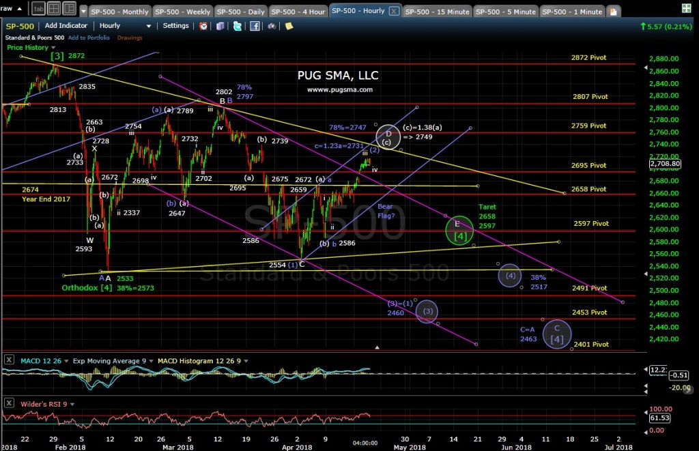
Task: Switch to SP-500 - 1 Minute tab
Action: tap(572, 12)
